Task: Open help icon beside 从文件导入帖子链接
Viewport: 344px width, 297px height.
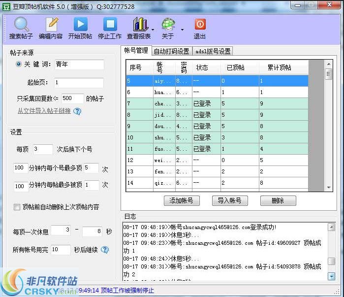Action: click(x=77, y=111)
